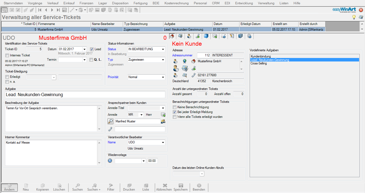Open the Verantwortlicher Bearbeiter Name dropdown
Screen dimensions: 365x193
point(163,143)
